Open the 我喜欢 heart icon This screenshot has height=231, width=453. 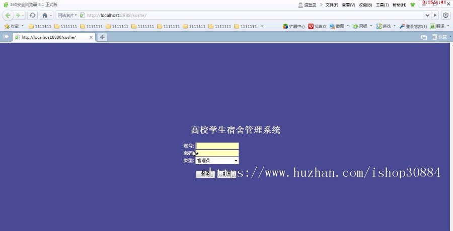[x=317, y=26]
